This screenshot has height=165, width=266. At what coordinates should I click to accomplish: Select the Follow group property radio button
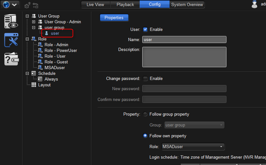(x=145, y=114)
